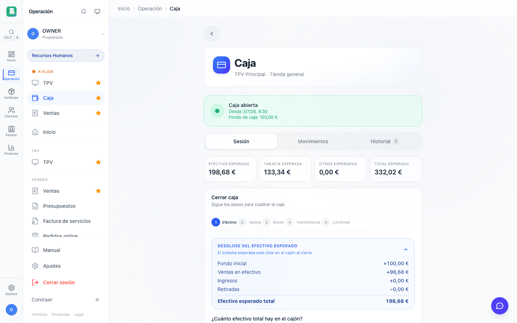Click the Otros esperados 0,00 € card
The image size is (517, 323).
pos(341,169)
